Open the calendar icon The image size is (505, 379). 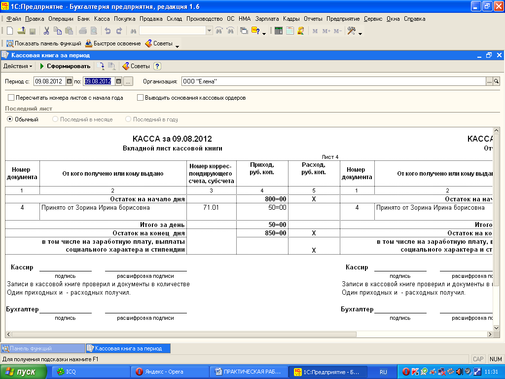click(290, 31)
